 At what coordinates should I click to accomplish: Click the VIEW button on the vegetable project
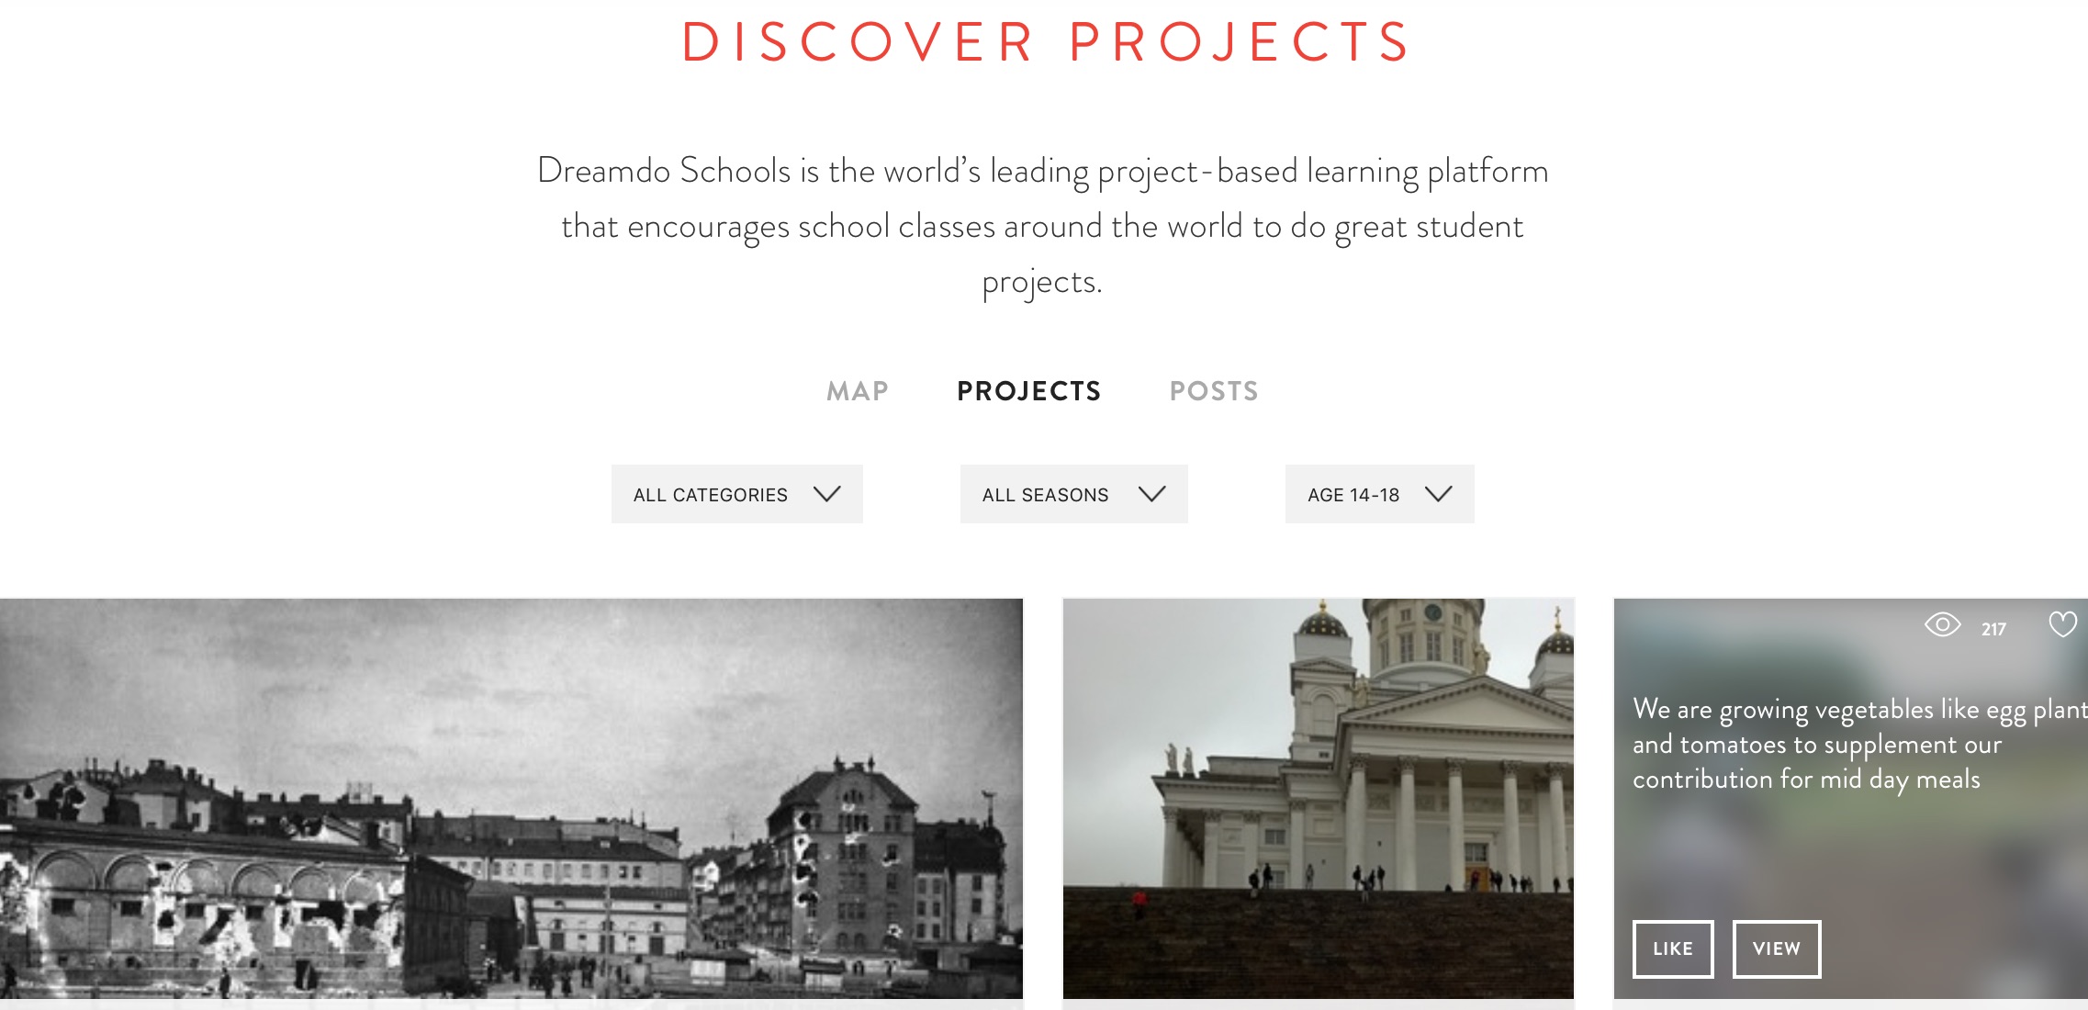pos(1777,948)
